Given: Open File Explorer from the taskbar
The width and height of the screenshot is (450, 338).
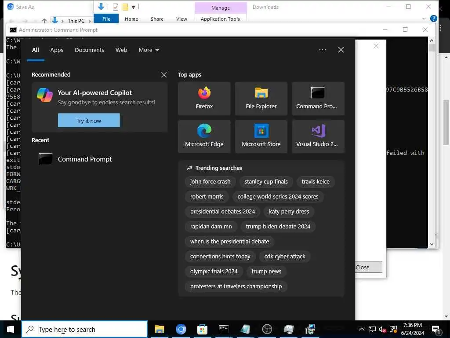Looking at the screenshot, I should (159, 329).
